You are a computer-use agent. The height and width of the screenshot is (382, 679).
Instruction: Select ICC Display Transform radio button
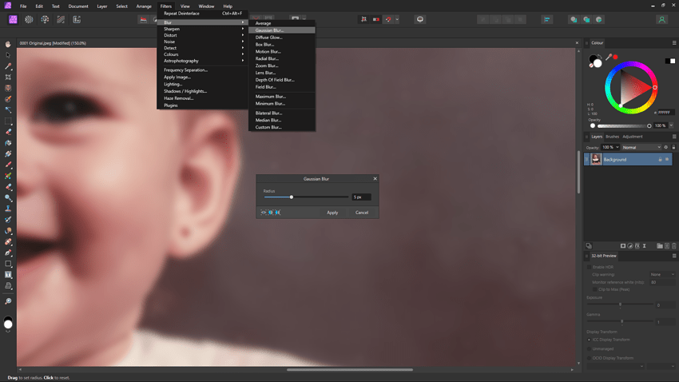tap(590, 340)
